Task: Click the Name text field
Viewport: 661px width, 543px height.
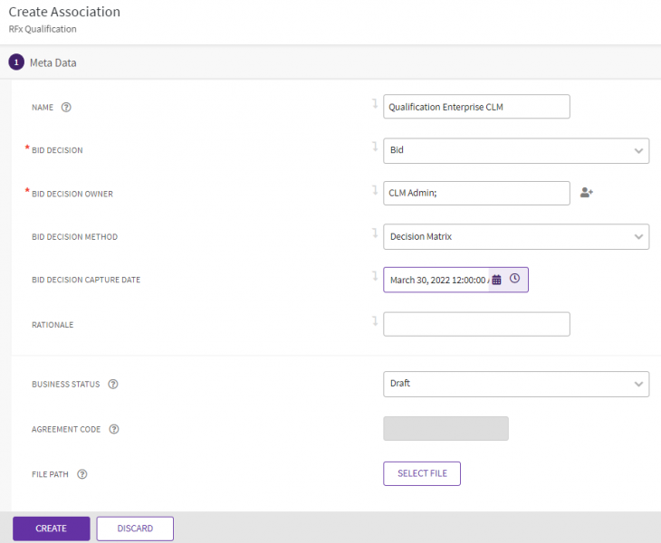Action: click(x=476, y=107)
